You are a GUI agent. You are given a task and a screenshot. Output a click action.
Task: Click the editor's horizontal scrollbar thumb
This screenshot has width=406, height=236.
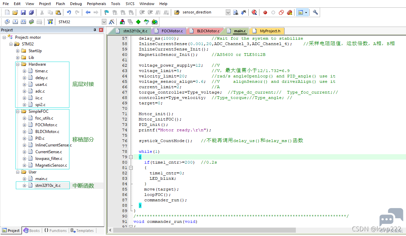click(204, 230)
